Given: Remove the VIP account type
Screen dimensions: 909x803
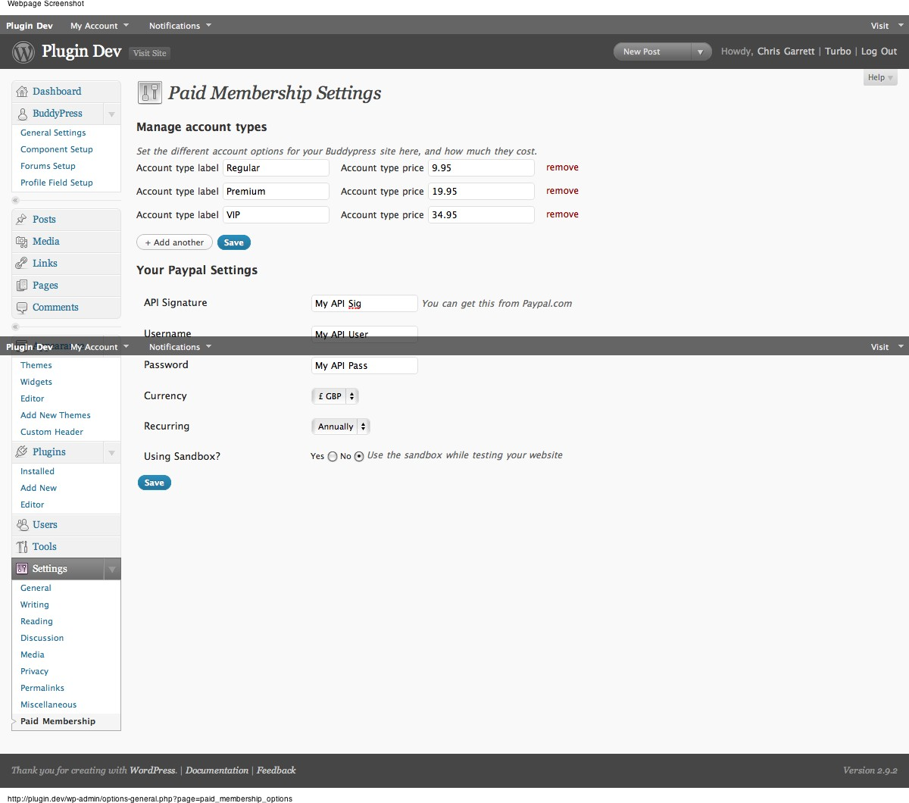Looking at the screenshot, I should pos(562,214).
